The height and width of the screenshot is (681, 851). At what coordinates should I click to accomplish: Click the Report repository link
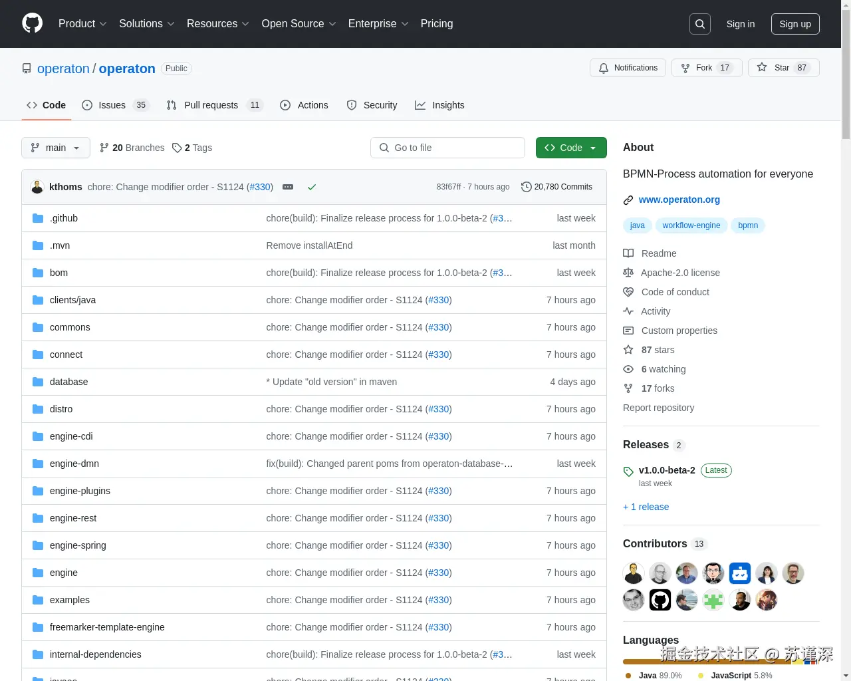click(x=659, y=408)
